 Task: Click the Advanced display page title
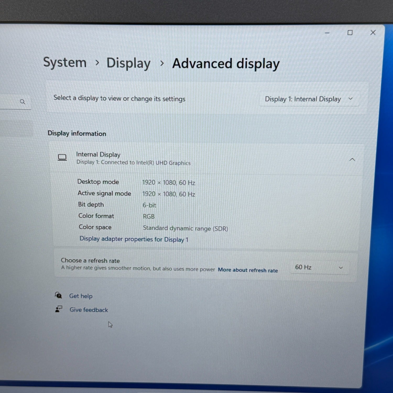[226, 64]
